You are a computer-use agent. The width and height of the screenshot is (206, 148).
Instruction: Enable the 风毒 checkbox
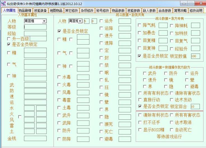coord(59,92)
